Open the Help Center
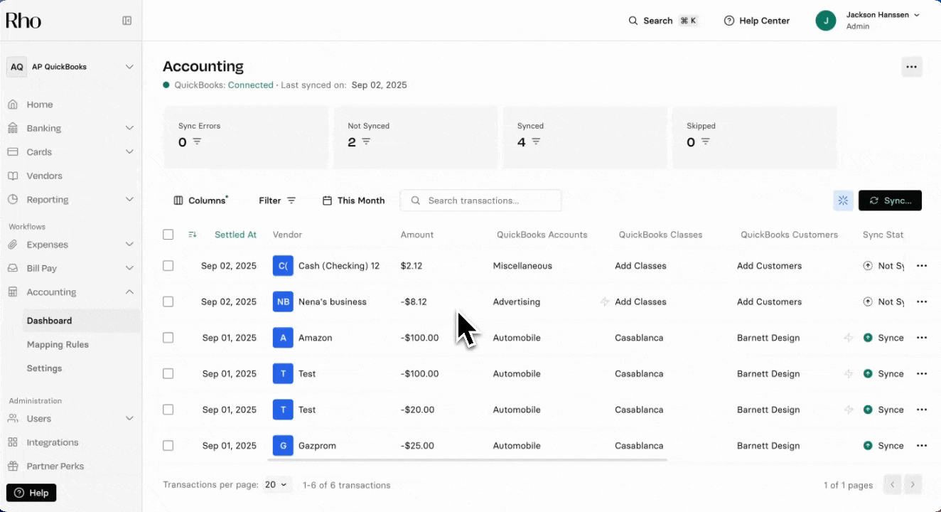 (x=756, y=21)
